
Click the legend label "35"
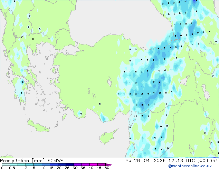83,168
